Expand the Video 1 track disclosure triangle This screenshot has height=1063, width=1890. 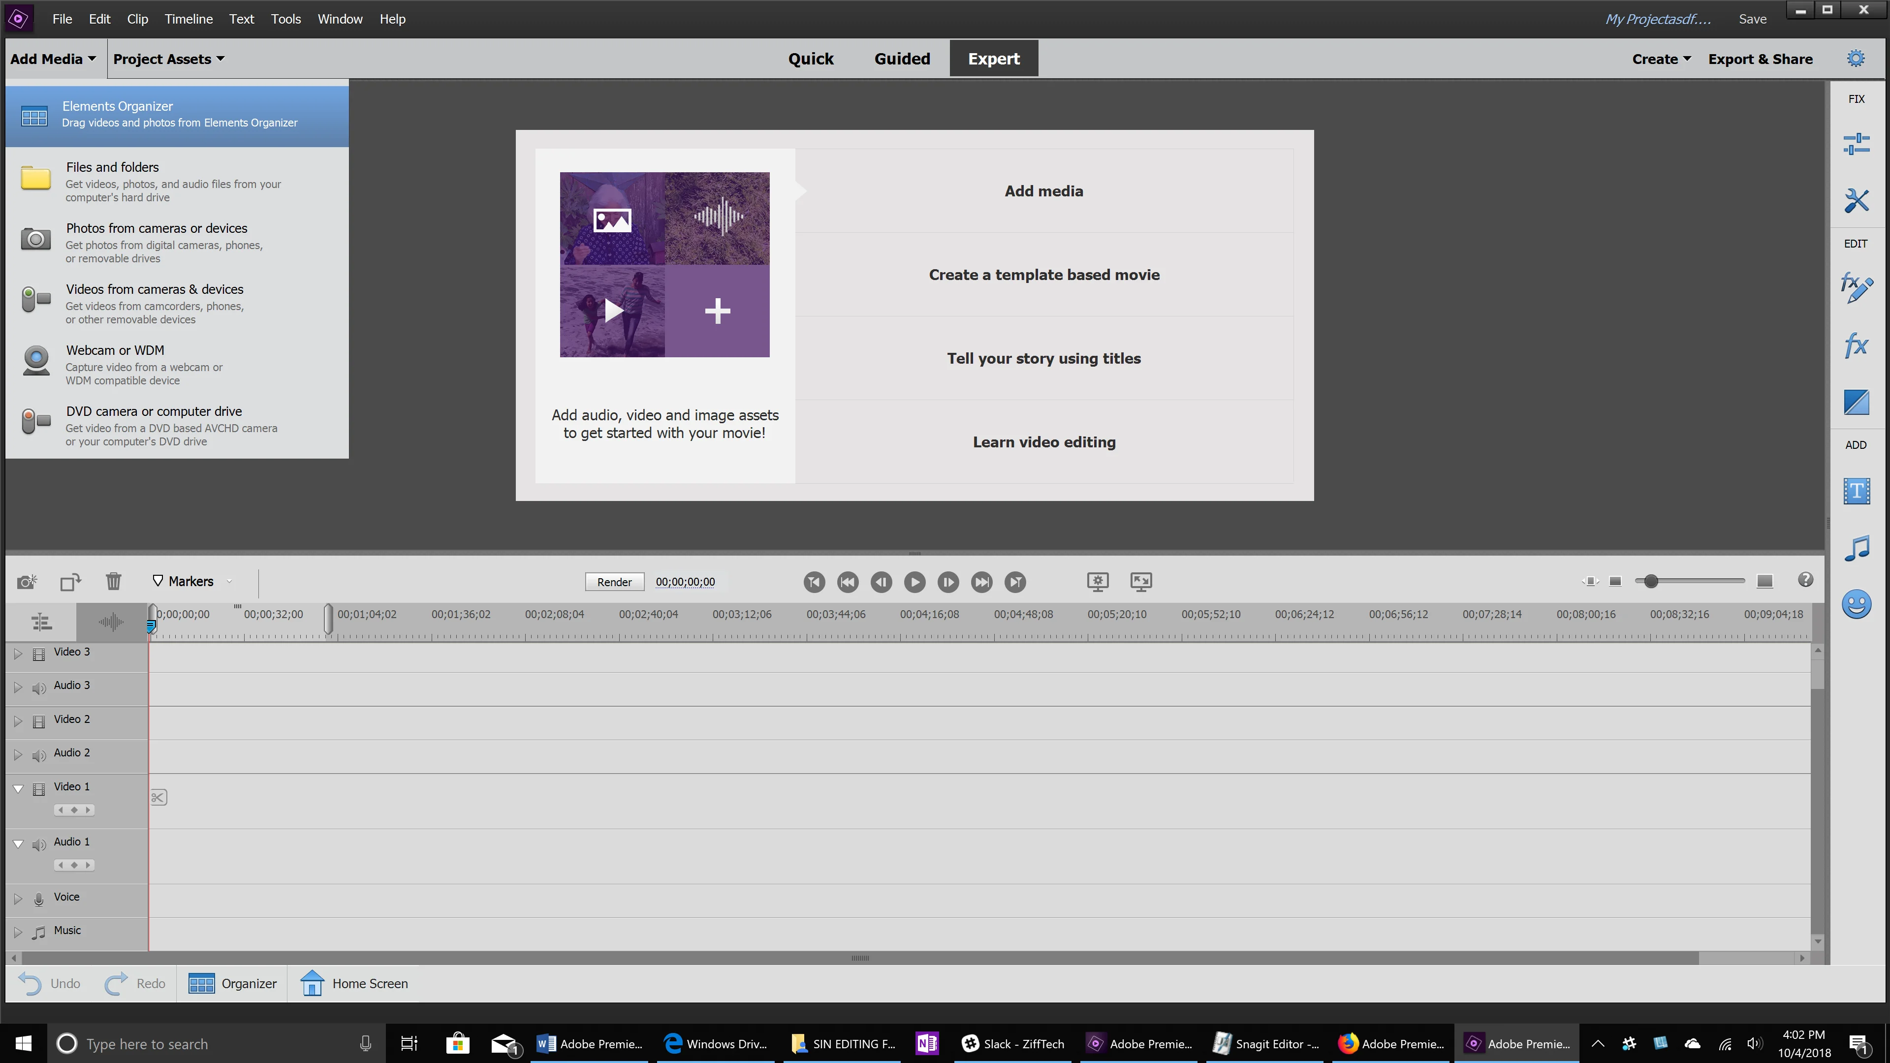click(18, 786)
